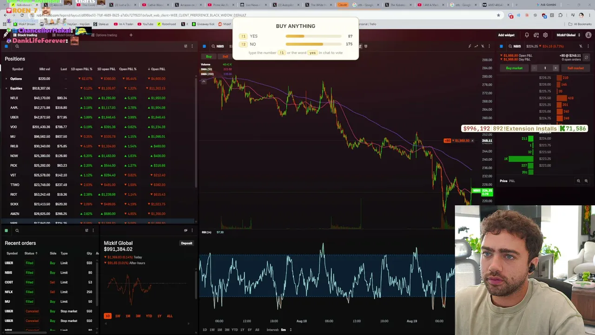
Task: Open Positions widget three-dot menu
Action: point(192,46)
